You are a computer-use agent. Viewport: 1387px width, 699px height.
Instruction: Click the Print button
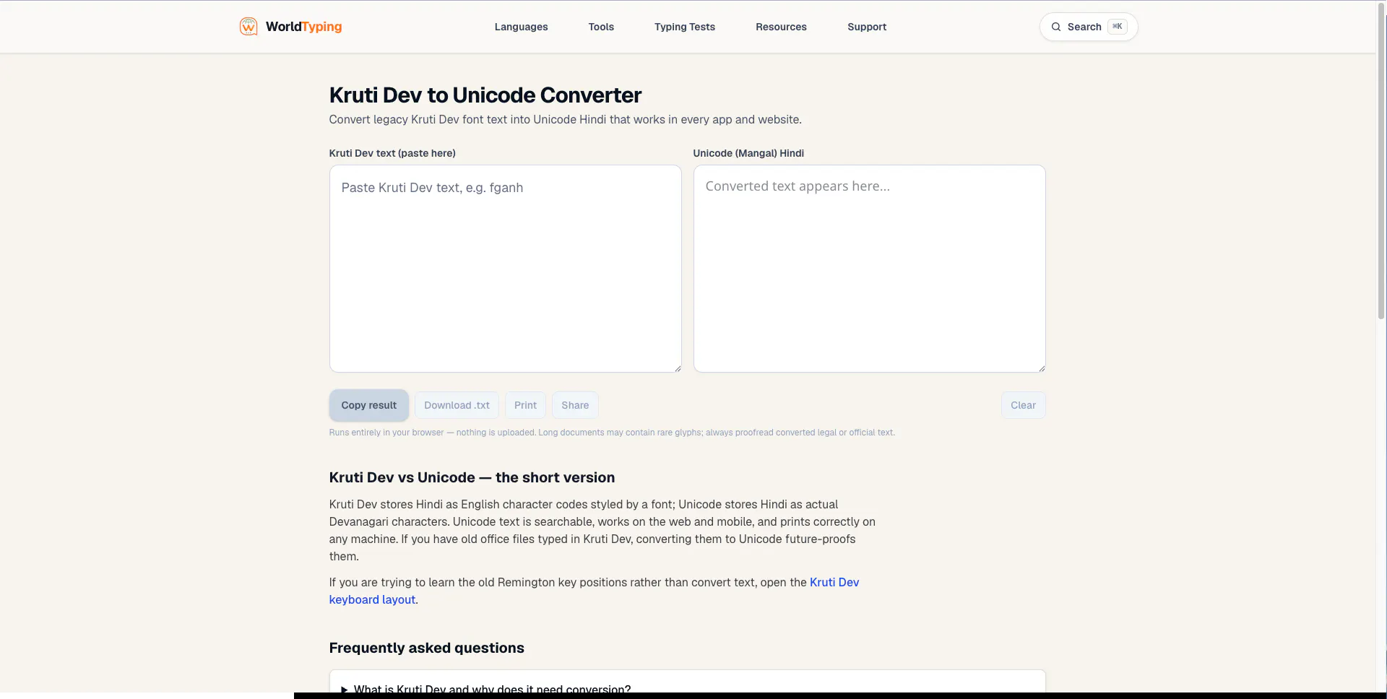coord(525,405)
